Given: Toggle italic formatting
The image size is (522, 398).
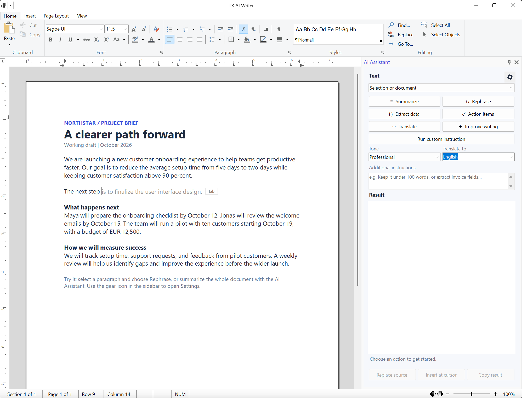Looking at the screenshot, I should point(60,40).
